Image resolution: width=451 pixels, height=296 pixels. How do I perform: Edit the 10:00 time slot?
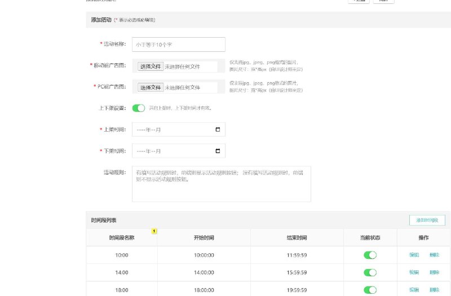coord(414,255)
